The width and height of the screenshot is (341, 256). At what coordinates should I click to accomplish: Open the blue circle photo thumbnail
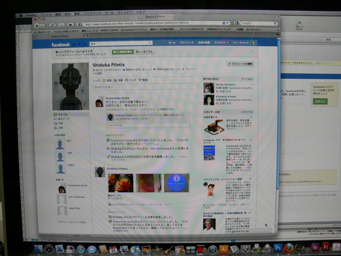click(x=176, y=183)
